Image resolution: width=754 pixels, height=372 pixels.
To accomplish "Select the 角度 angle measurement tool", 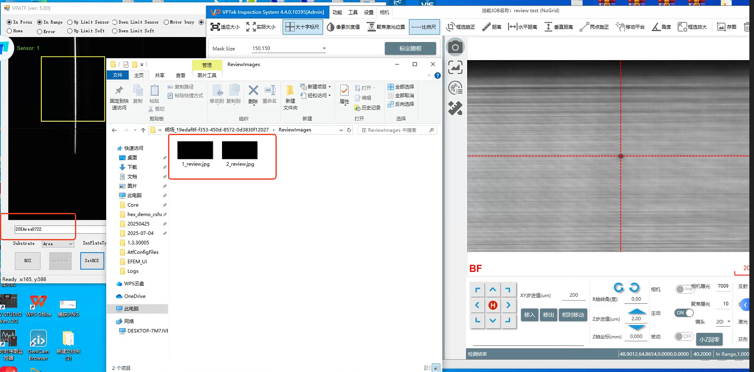I will [x=661, y=27].
